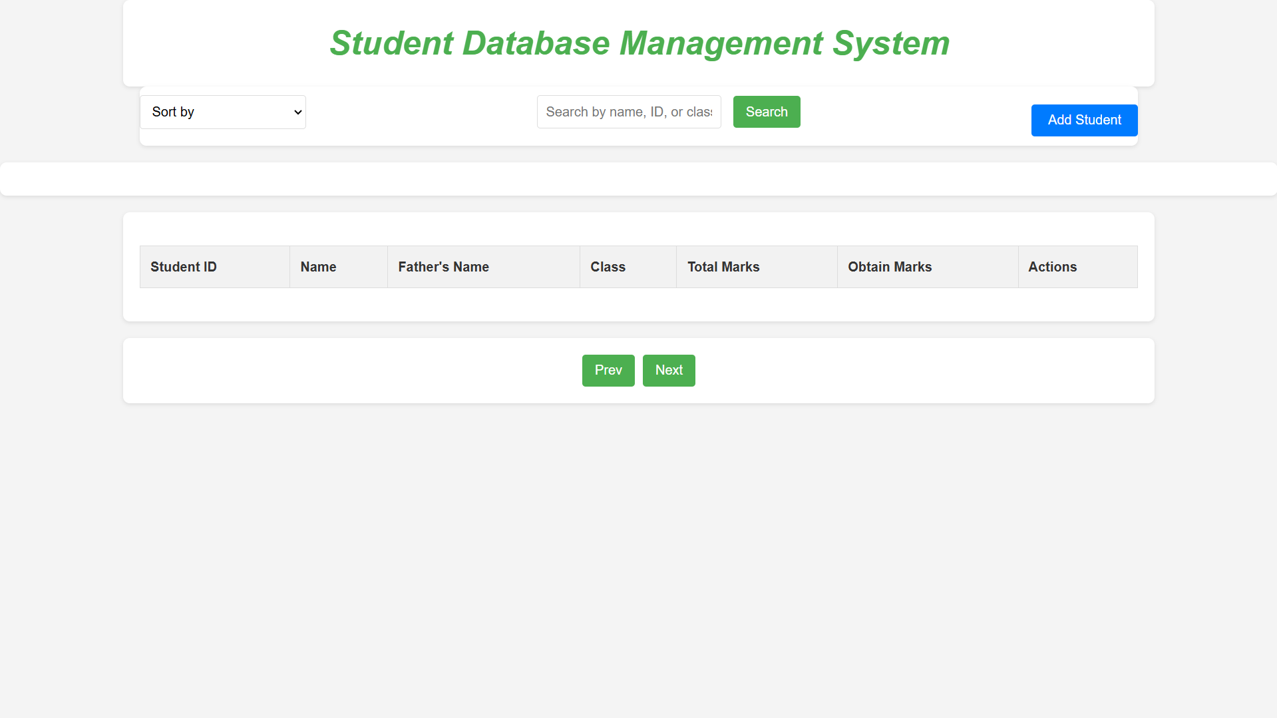Screen dimensions: 1277x718
Task: Click the empty area beneath table headers
Action: click(x=639, y=304)
